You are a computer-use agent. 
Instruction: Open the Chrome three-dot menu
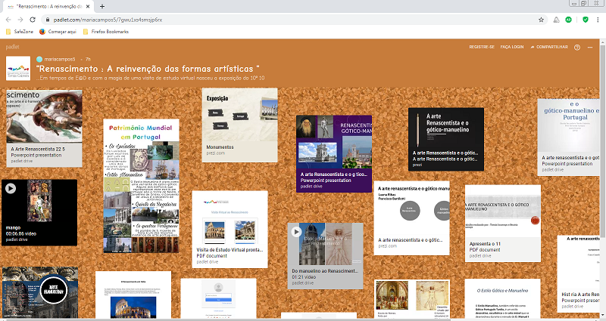tap(598, 20)
